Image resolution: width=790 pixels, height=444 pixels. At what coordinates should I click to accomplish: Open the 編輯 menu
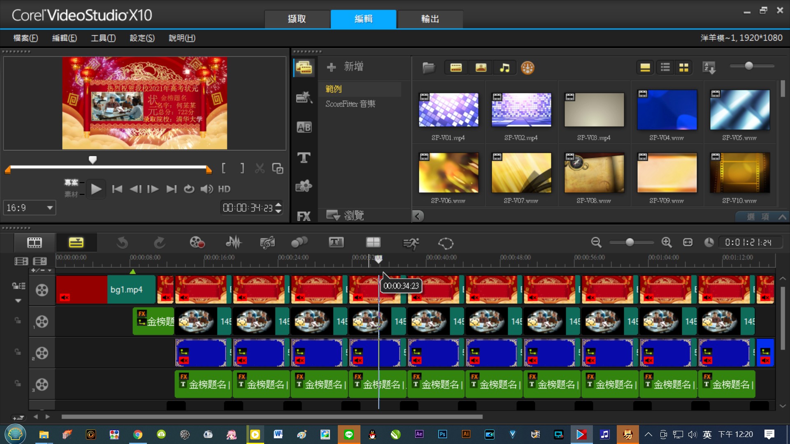pyautogui.click(x=64, y=38)
